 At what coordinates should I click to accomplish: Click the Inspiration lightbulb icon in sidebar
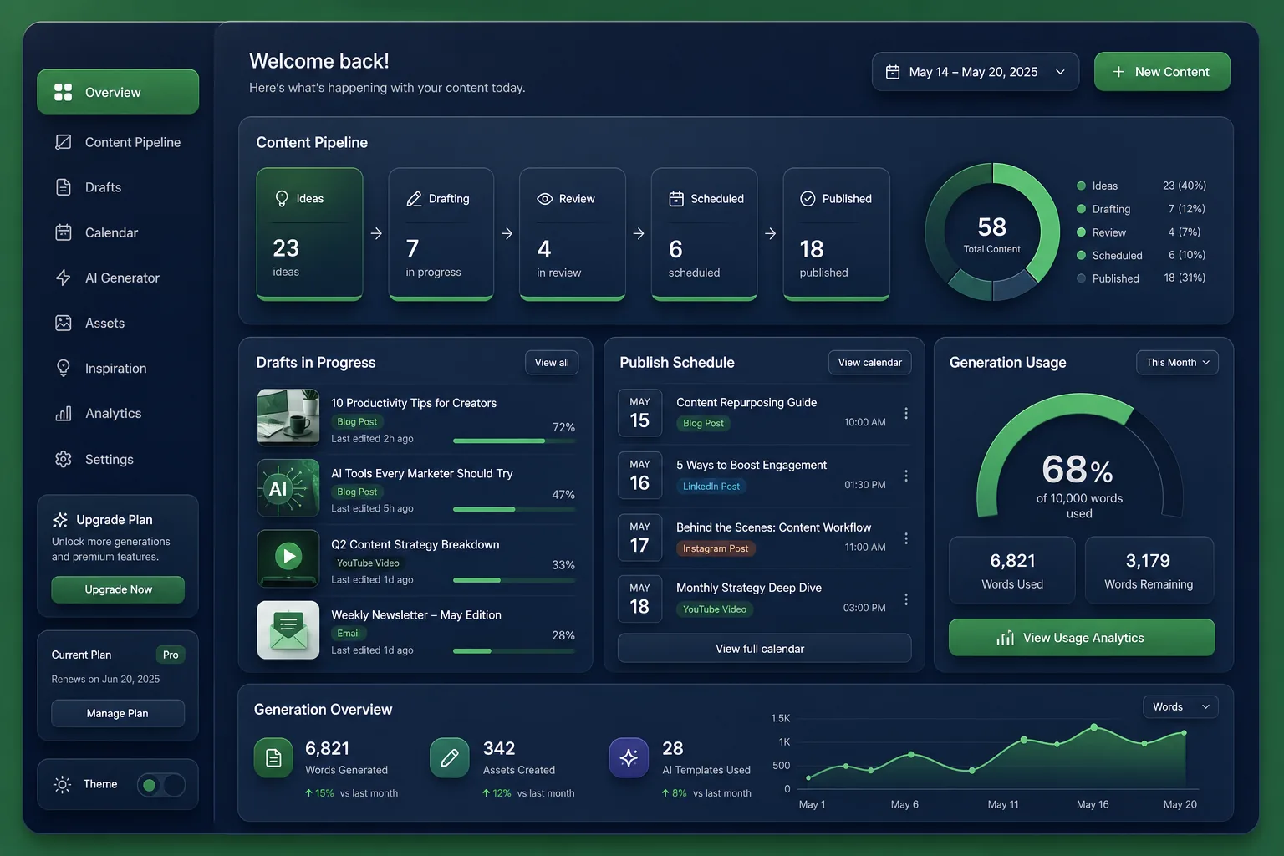pos(63,368)
